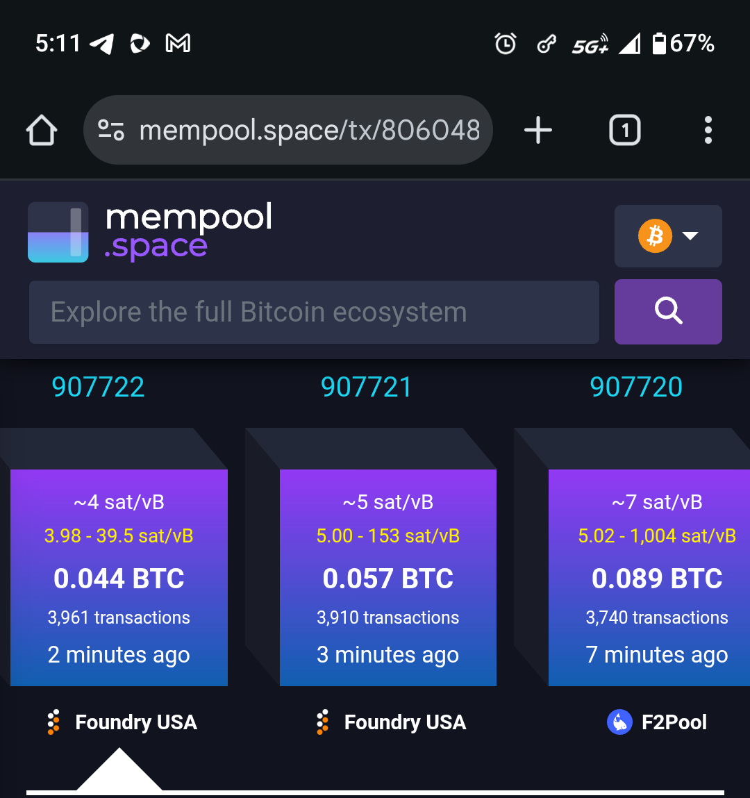Open block height 907722 link
Screen dimensions: 750x798
[x=98, y=387]
